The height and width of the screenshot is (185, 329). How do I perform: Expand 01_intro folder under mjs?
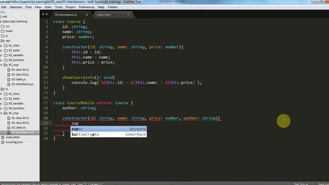tap(2, 46)
